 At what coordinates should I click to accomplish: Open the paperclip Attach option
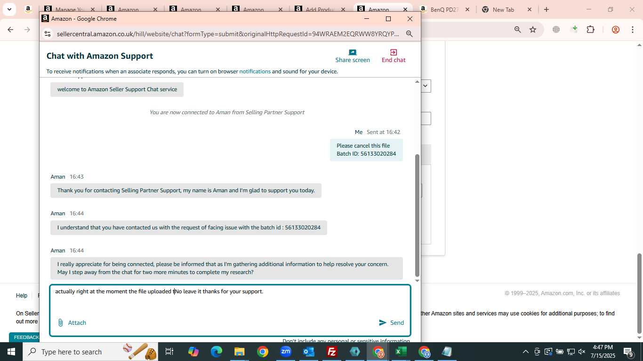[72, 322]
